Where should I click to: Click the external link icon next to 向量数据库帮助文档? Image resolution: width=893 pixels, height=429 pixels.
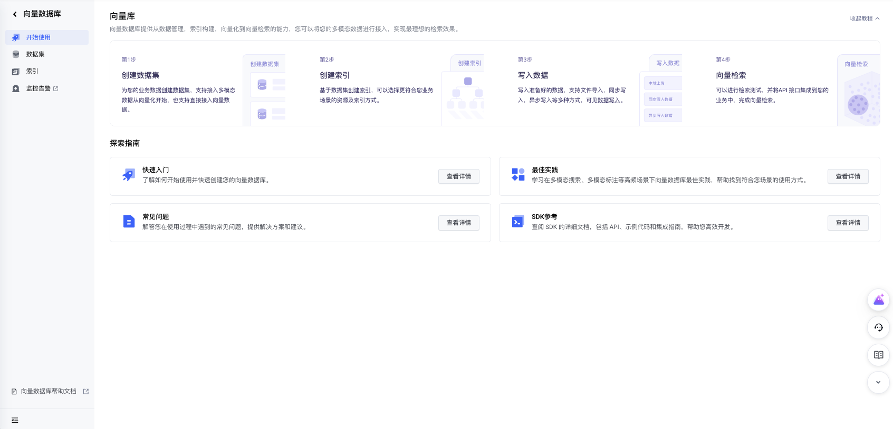(x=86, y=392)
